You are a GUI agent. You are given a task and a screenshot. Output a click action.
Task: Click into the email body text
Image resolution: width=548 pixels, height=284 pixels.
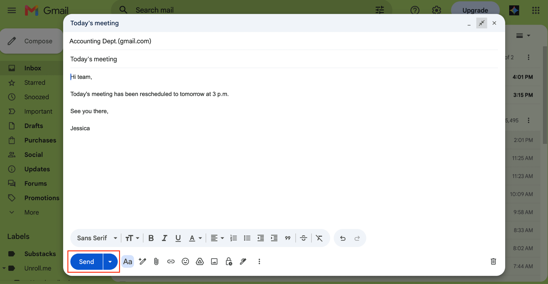point(284,150)
